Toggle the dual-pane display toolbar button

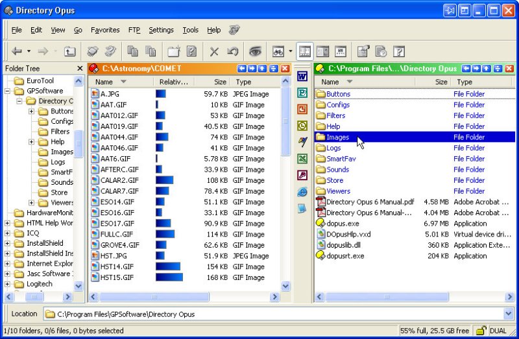pyautogui.click(x=304, y=51)
